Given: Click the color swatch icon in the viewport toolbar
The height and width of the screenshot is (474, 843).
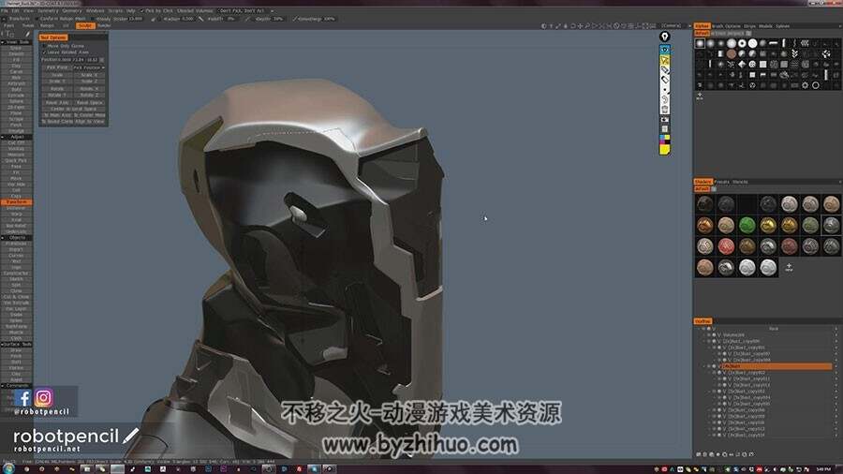Looking at the screenshot, I should click(665, 140).
